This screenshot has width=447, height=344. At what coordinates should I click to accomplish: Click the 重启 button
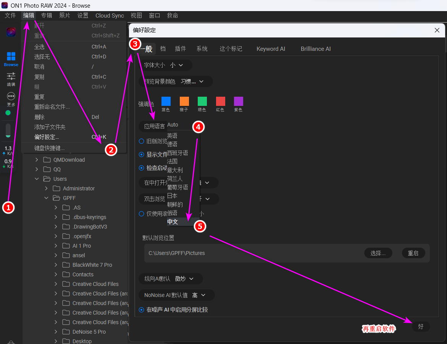(413, 253)
